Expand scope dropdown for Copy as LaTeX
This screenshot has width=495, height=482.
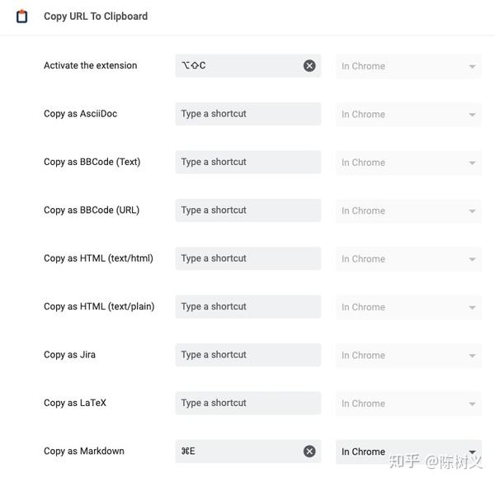[408, 404]
